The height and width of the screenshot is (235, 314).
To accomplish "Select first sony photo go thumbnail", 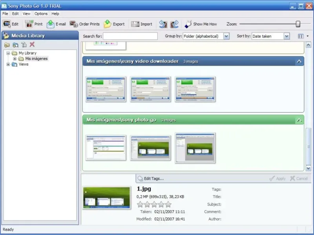I will pyautogui.click(x=106, y=148).
